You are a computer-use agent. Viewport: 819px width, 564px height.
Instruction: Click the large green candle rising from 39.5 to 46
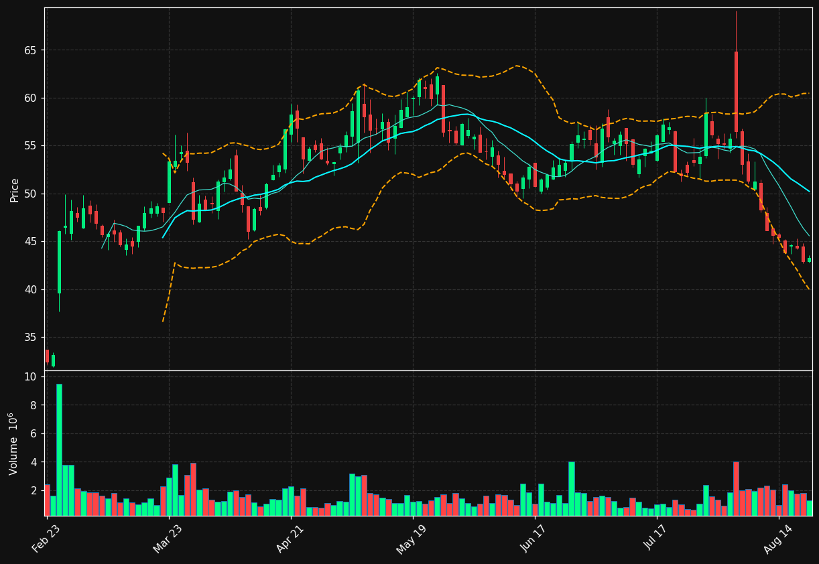[59, 262]
